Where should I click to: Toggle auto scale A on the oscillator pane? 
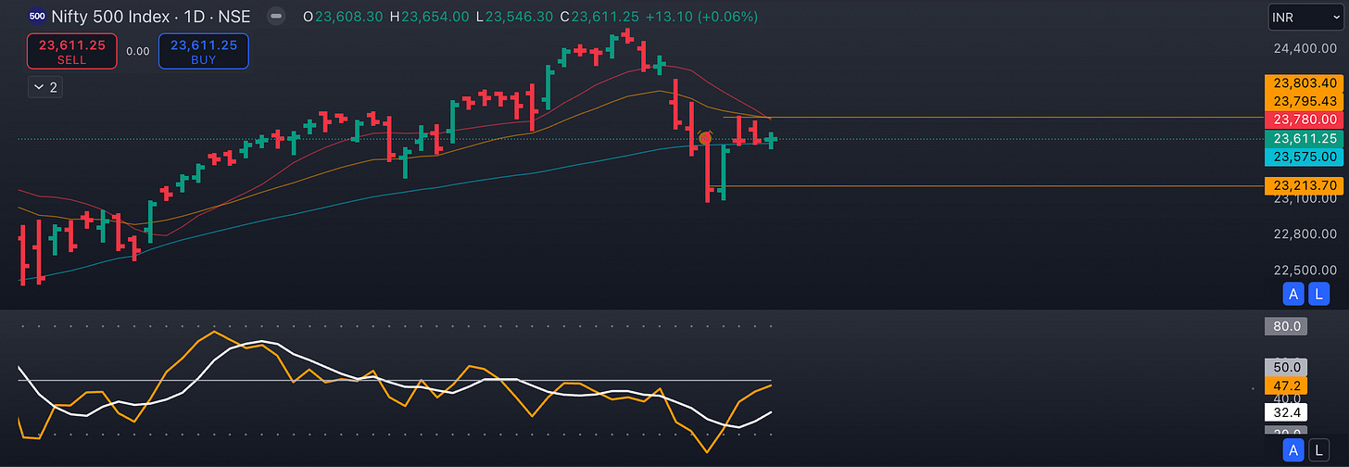pyautogui.click(x=1294, y=450)
